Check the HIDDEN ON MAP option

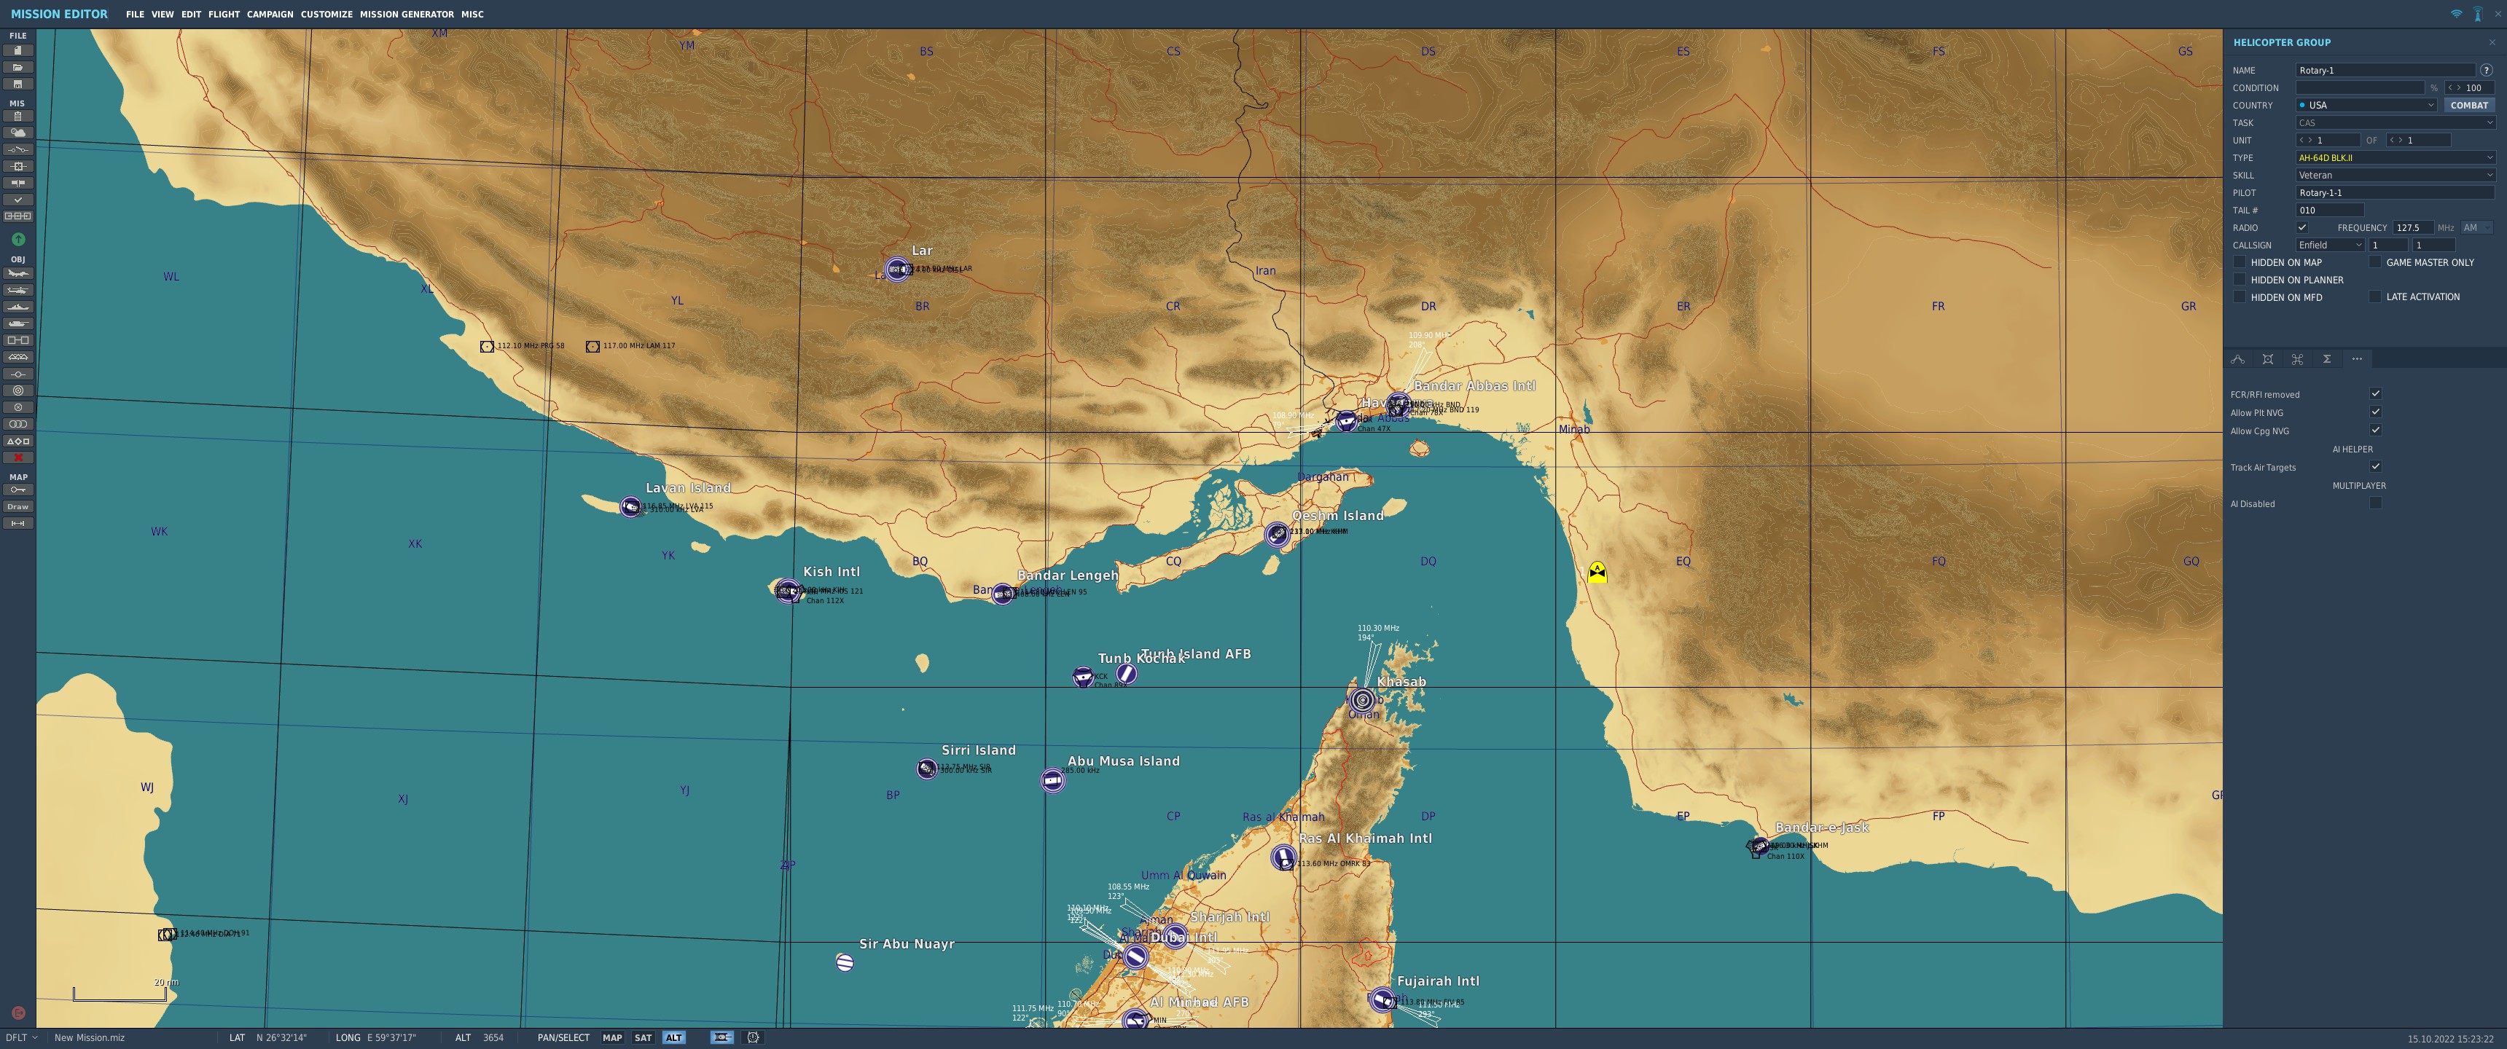click(2240, 262)
